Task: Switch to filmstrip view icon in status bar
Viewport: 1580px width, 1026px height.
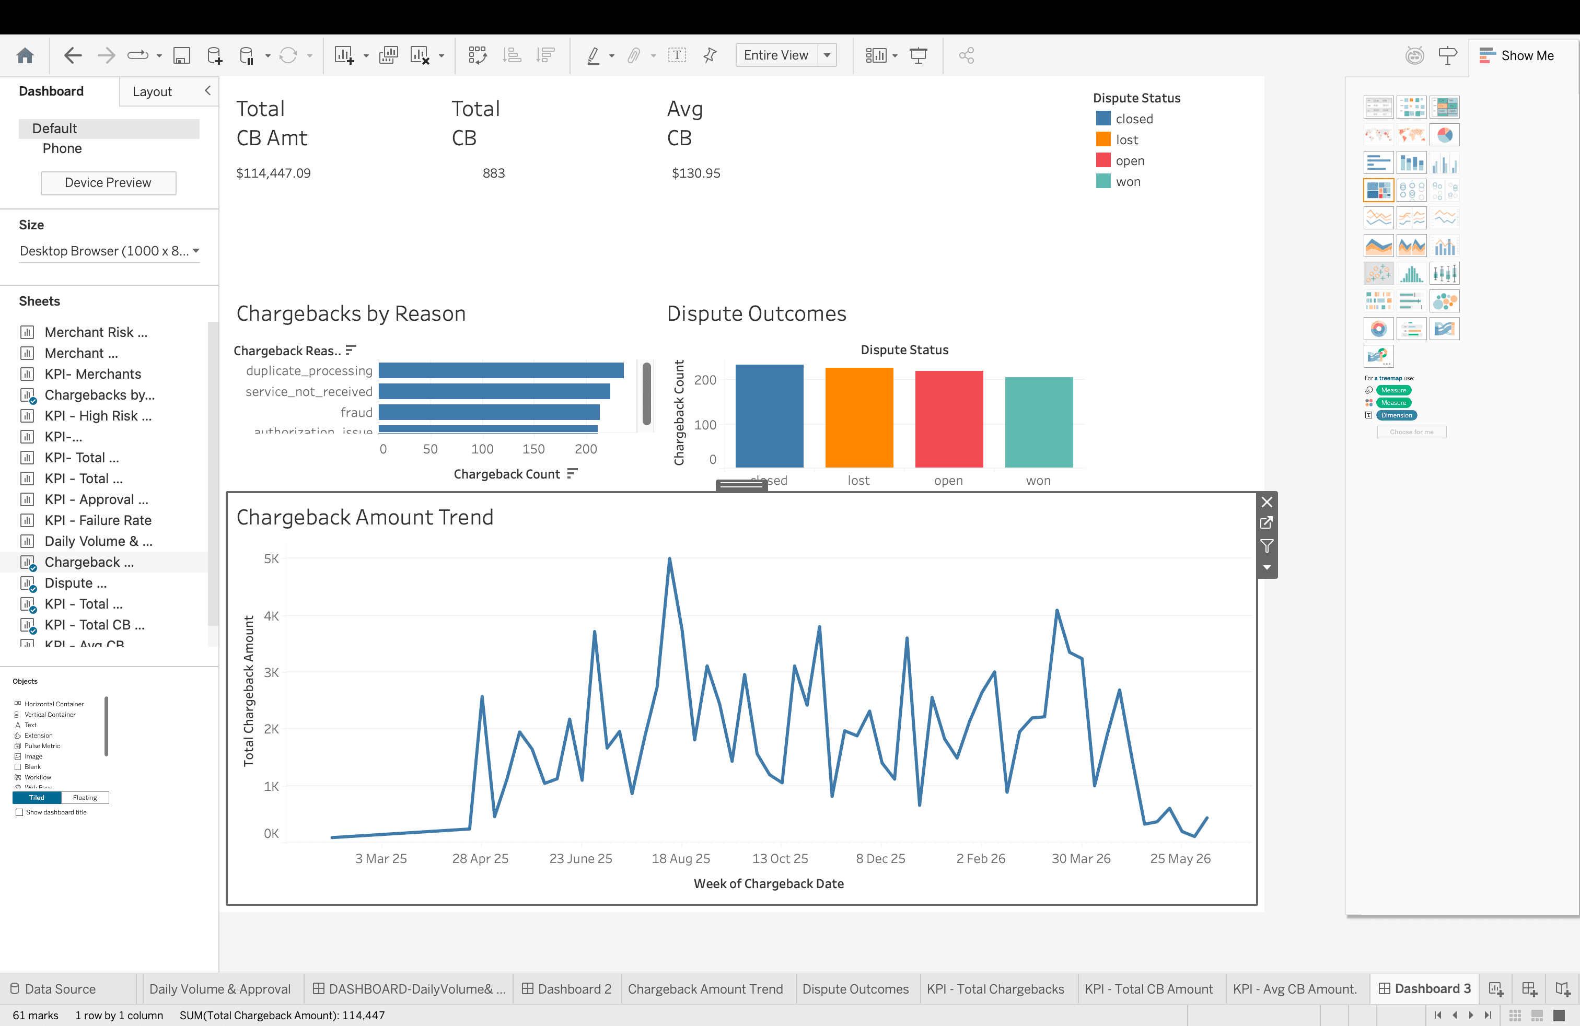Action: coord(1536,1016)
